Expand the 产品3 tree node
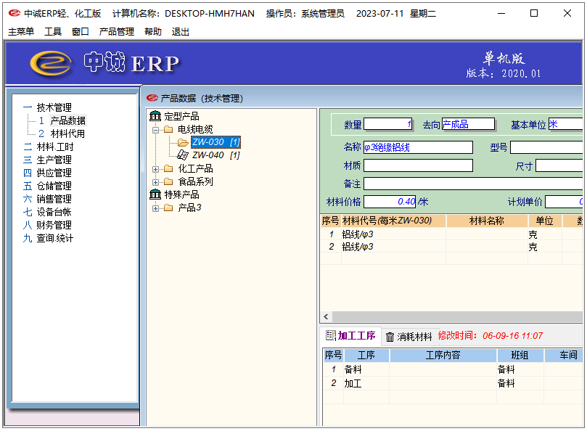This screenshot has width=587, height=431. tap(156, 208)
